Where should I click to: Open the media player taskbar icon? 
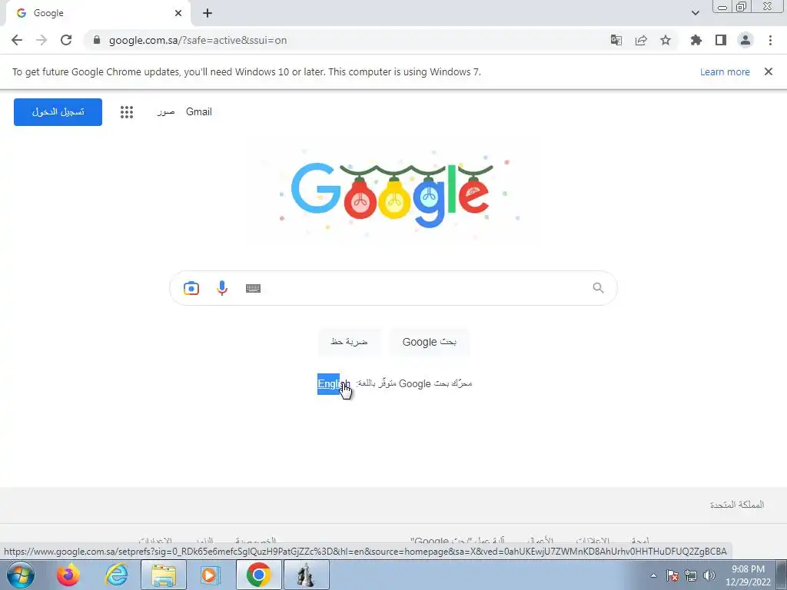pos(211,575)
